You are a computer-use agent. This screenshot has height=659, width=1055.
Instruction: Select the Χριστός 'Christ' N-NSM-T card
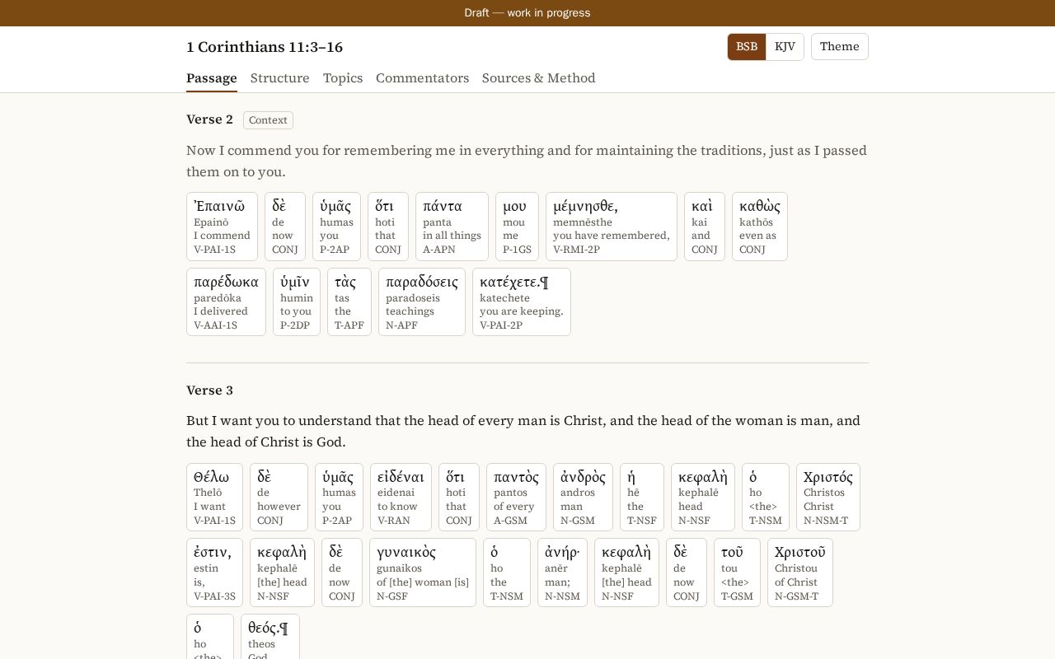click(x=828, y=498)
